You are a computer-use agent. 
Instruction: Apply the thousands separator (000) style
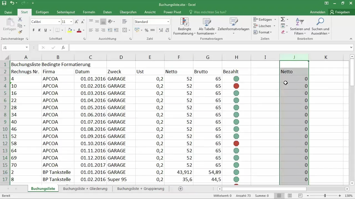(153, 30)
